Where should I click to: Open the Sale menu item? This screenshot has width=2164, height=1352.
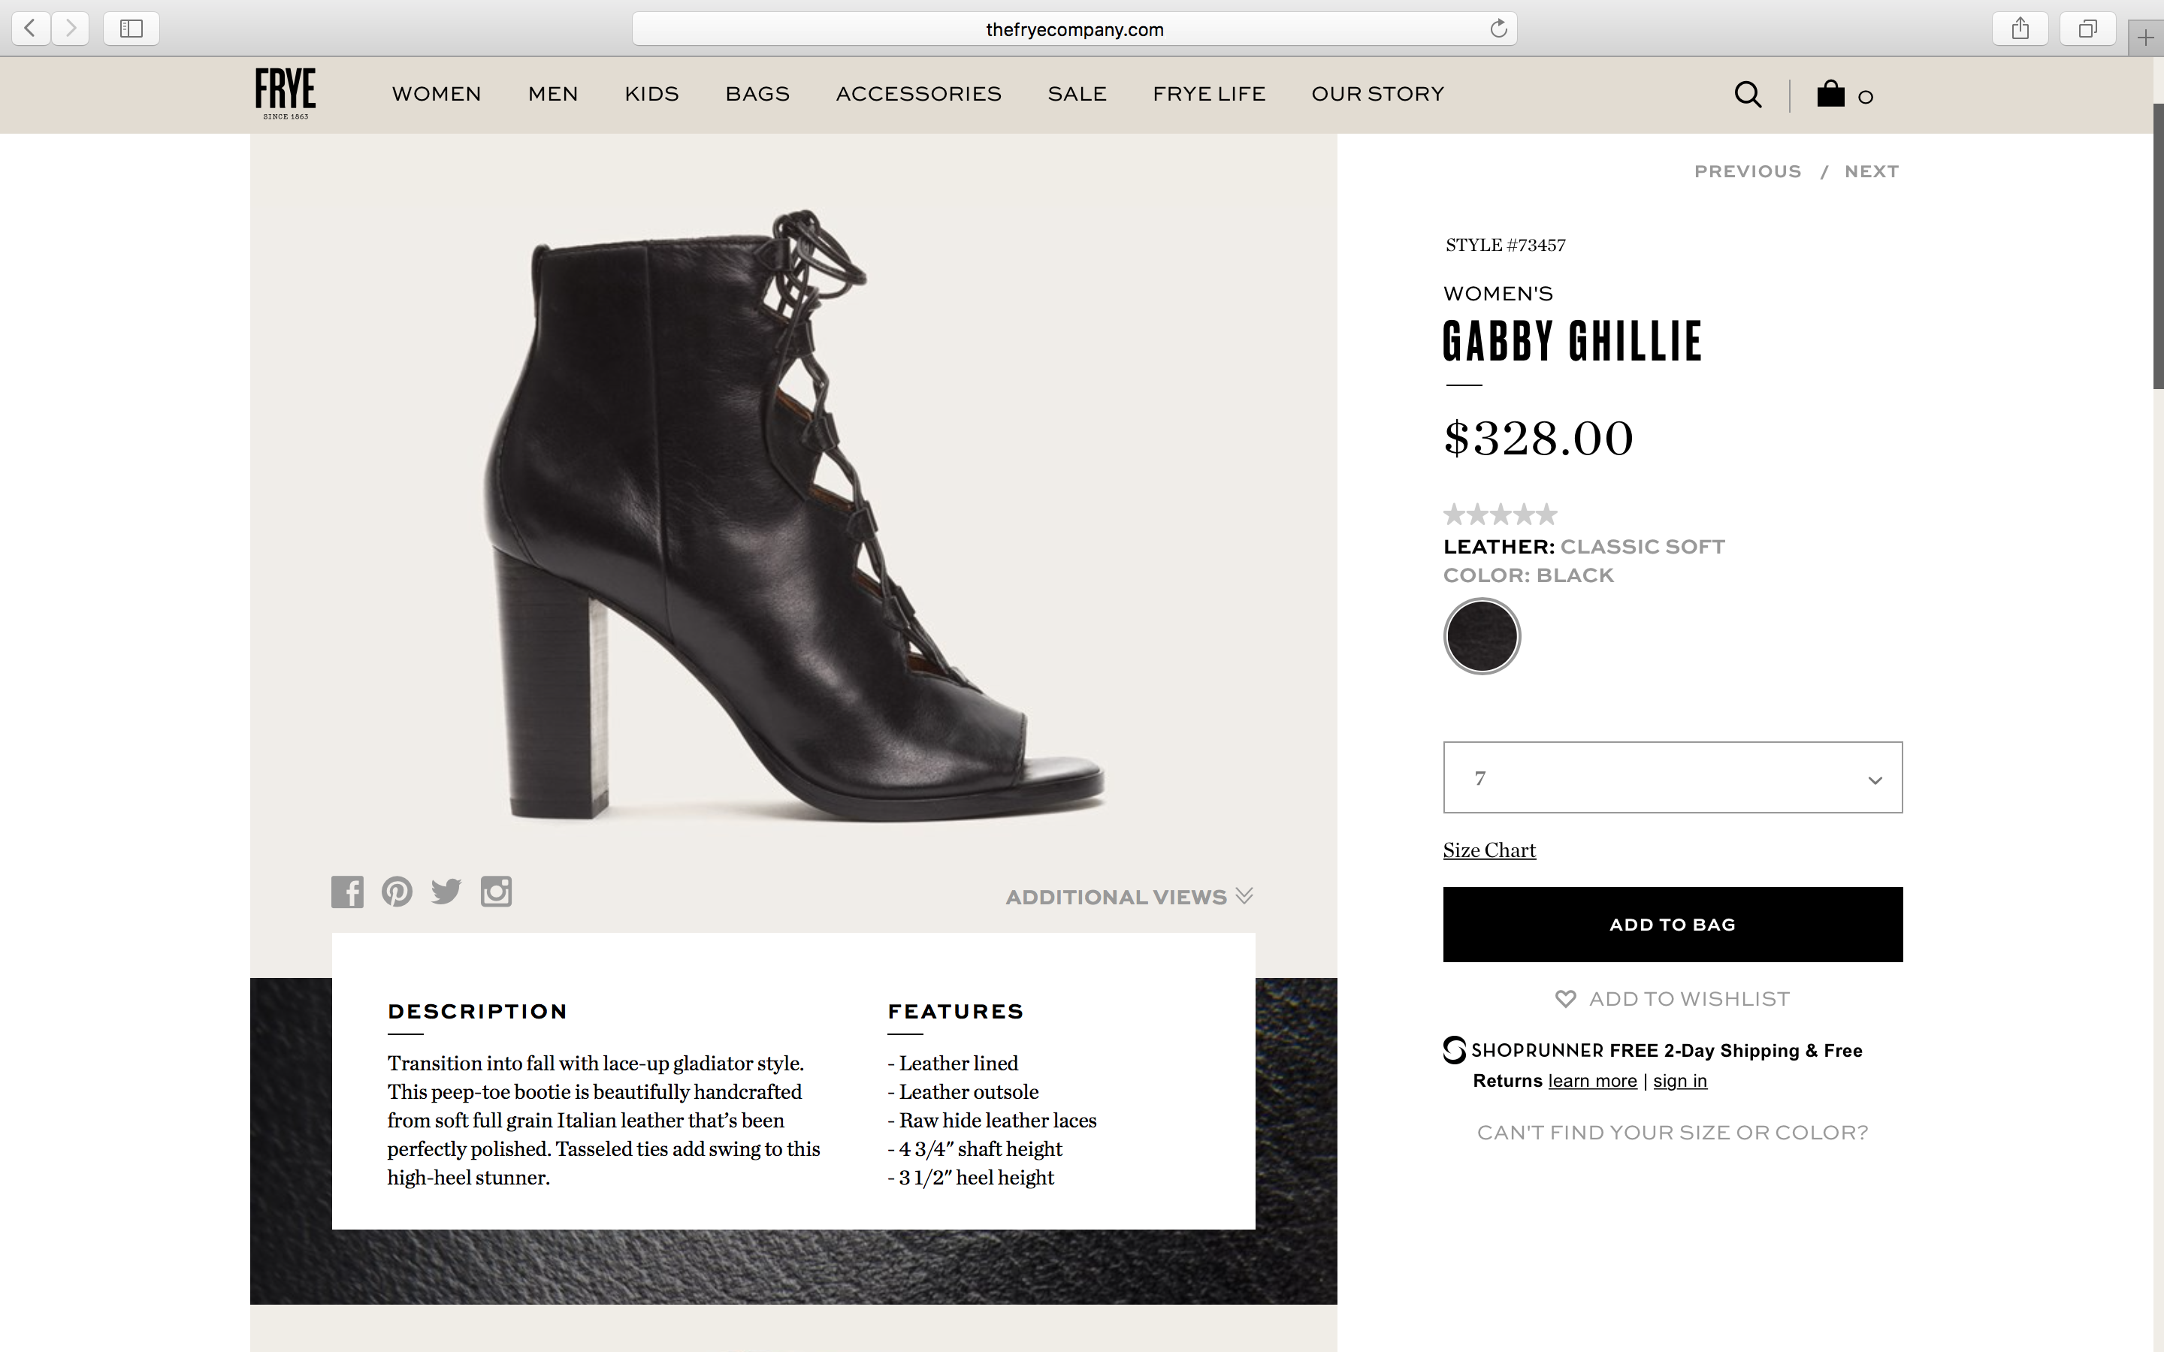click(1077, 94)
